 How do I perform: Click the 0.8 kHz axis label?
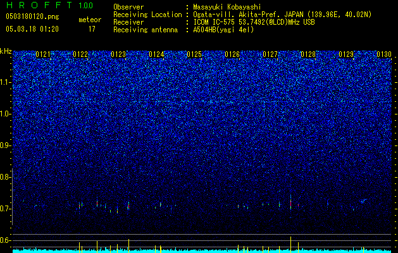(x=6, y=177)
